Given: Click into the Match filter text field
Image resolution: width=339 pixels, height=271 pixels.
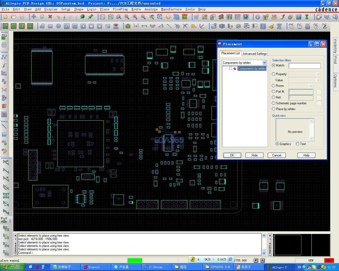Looking at the screenshot, I should click(x=304, y=66).
